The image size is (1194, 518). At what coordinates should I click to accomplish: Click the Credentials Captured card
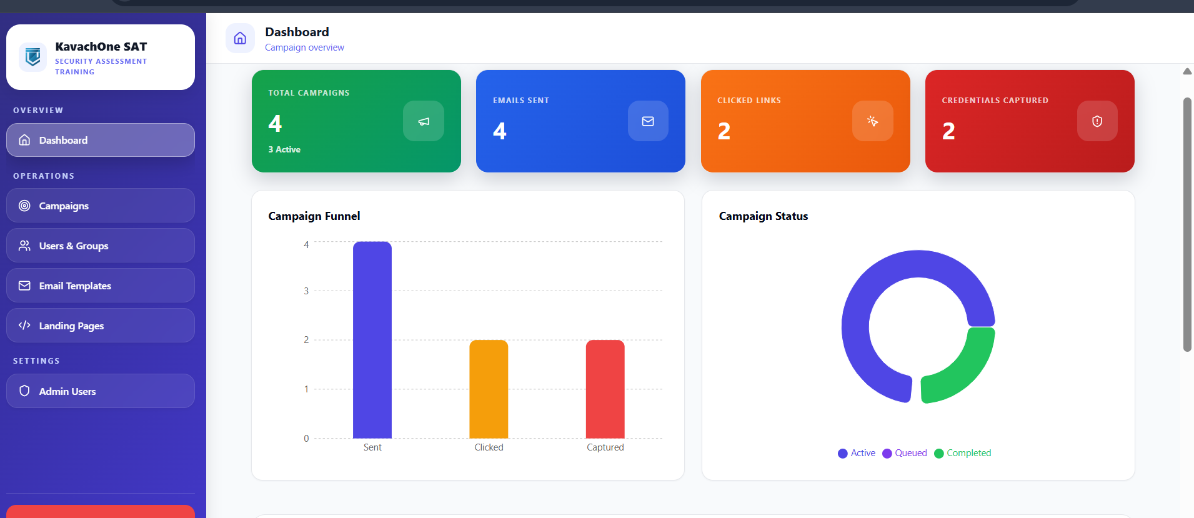click(1030, 121)
